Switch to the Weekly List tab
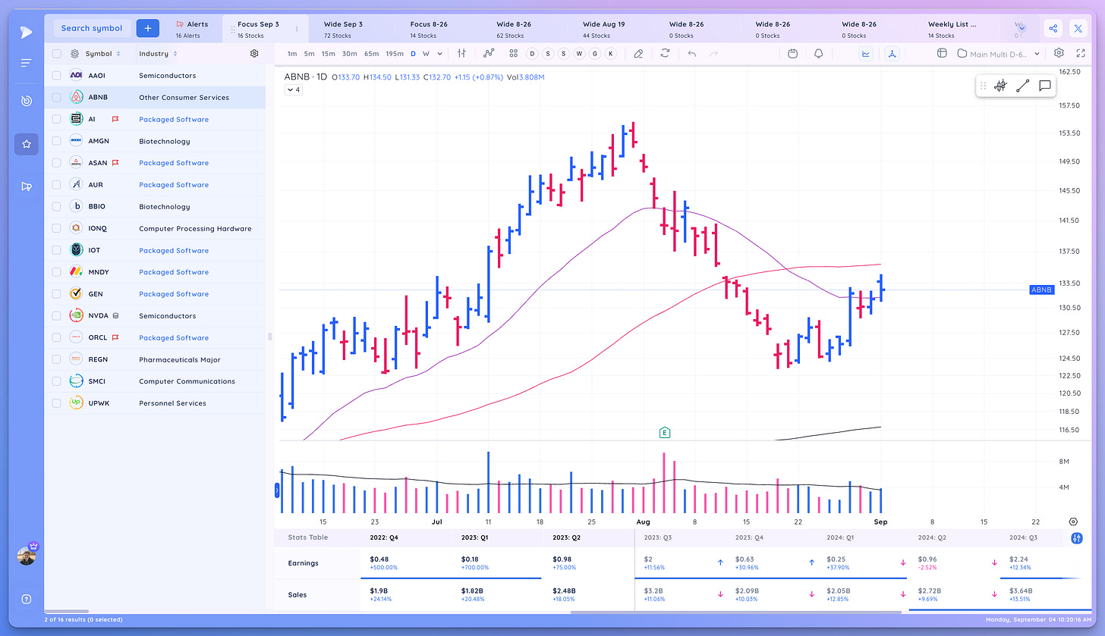Screen dimensions: 1105x636 (955, 29)
